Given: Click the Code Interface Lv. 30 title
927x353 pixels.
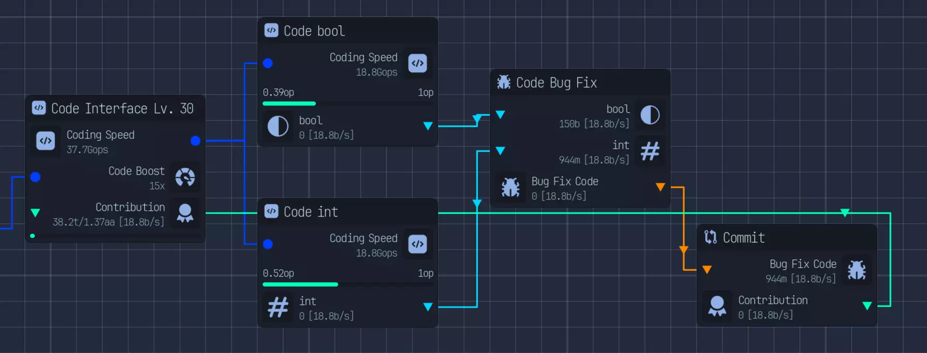Looking at the screenshot, I should click(x=122, y=108).
